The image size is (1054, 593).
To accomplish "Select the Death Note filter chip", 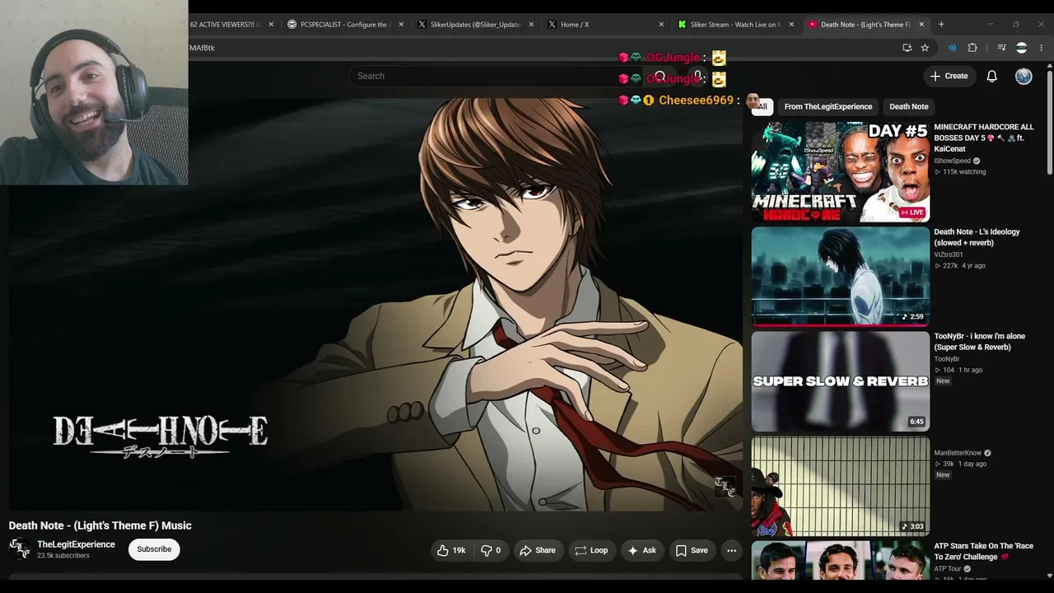I will [908, 106].
